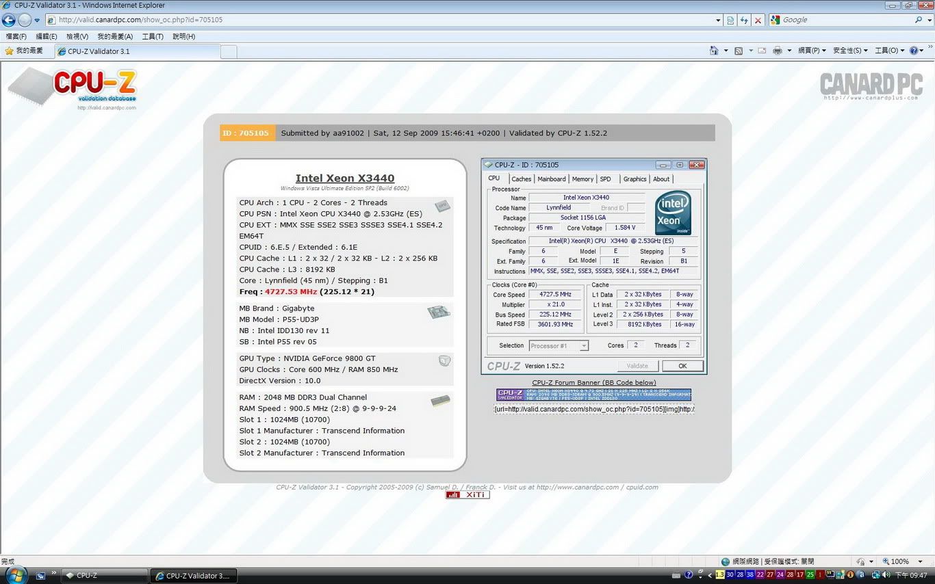935x584 pixels.
Task: Open the 檔案(F) menu
Action: [x=16, y=36]
